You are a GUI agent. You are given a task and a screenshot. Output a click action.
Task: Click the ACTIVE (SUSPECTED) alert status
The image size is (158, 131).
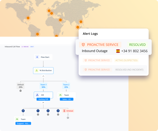point(126,60)
